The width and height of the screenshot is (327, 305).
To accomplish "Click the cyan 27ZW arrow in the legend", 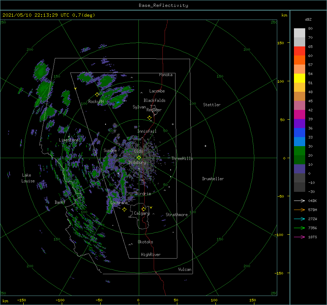I will tap(299, 219).
